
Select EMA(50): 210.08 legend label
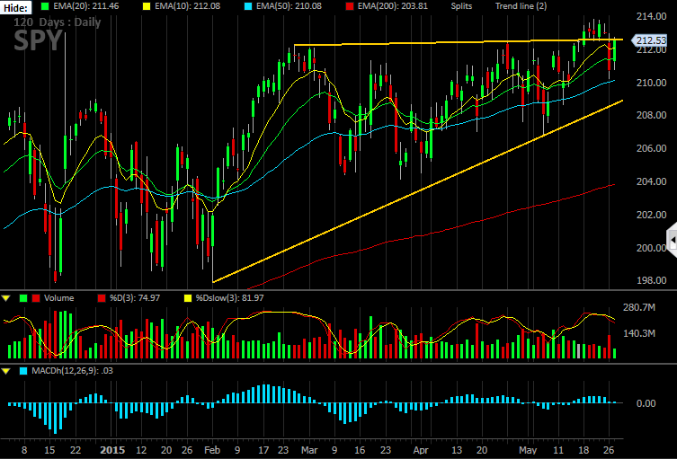(289, 6)
